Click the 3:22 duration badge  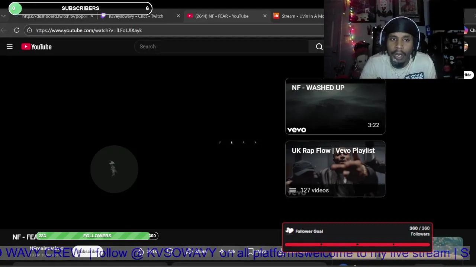point(373,125)
